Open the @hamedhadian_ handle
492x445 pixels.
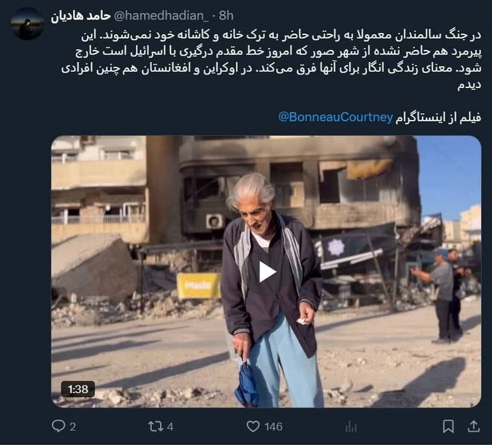click(x=161, y=16)
